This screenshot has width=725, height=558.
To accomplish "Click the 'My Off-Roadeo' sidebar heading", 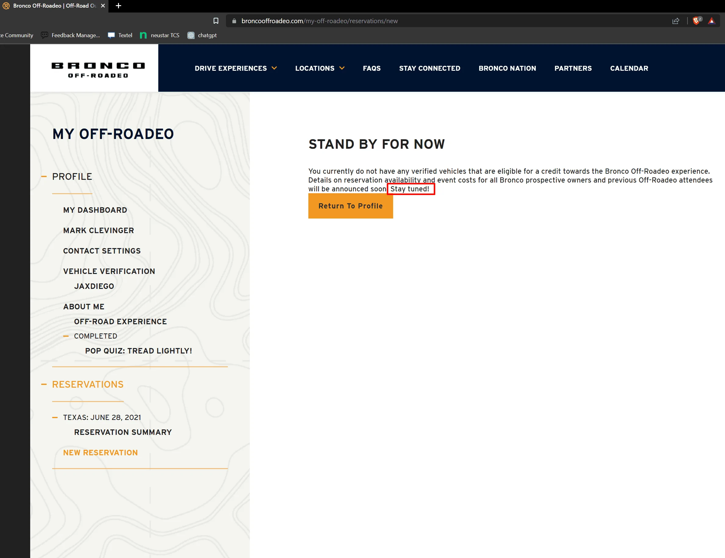I will [113, 134].
